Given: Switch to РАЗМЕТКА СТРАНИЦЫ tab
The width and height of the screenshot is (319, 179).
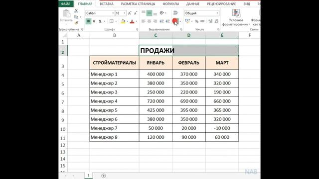Looking at the screenshot, I should [138, 4].
